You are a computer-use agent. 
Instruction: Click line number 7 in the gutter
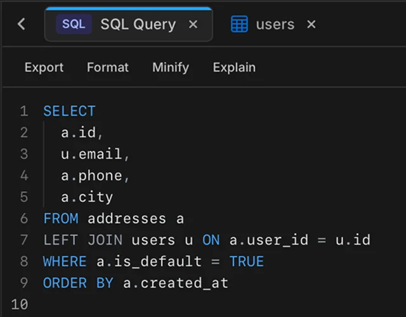pos(24,240)
